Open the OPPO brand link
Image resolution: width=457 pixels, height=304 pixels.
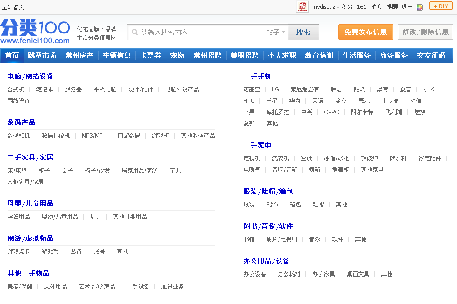point(332,112)
